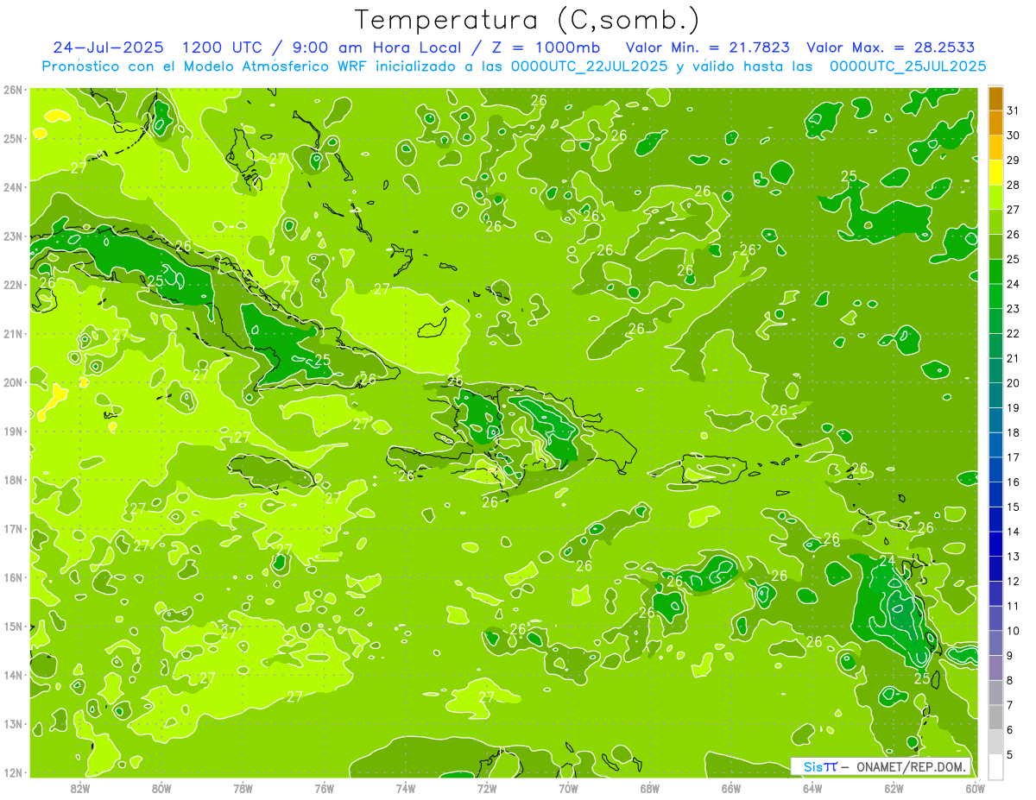The height and width of the screenshot is (800, 1036).
Task: Click the longitude axis label '64W'
Action: coord(812,788)
